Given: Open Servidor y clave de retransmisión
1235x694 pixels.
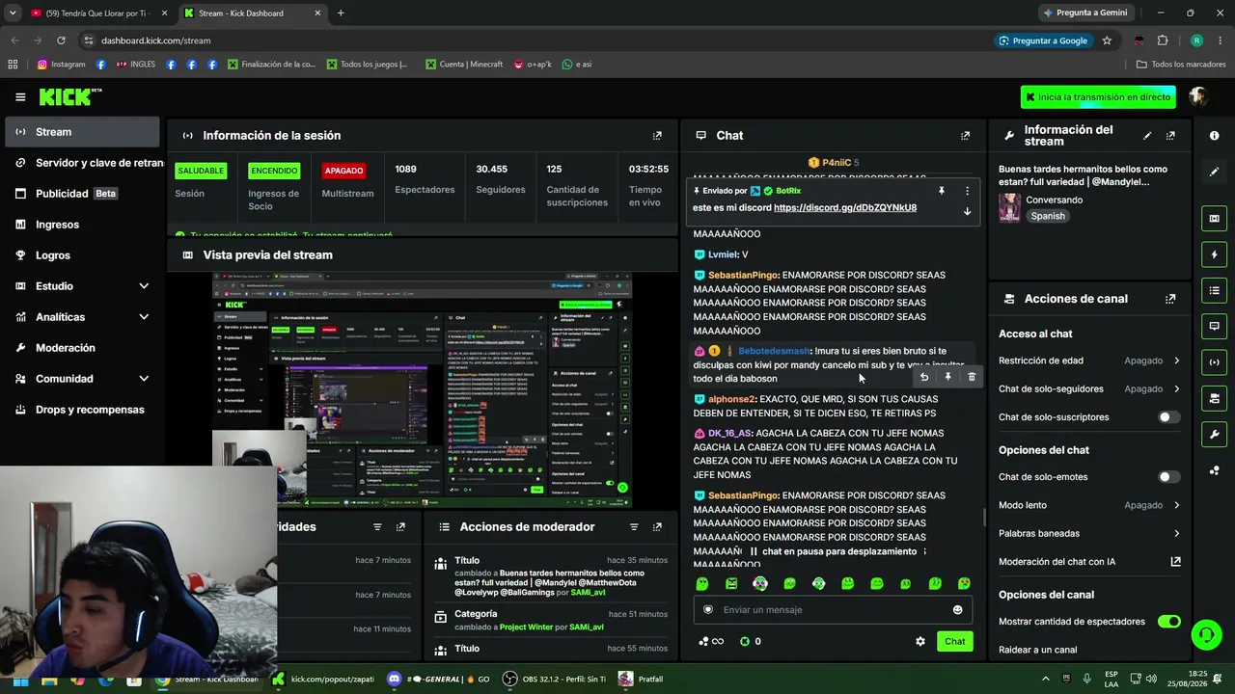Looking at the screenshot, I should click(82, 163).
